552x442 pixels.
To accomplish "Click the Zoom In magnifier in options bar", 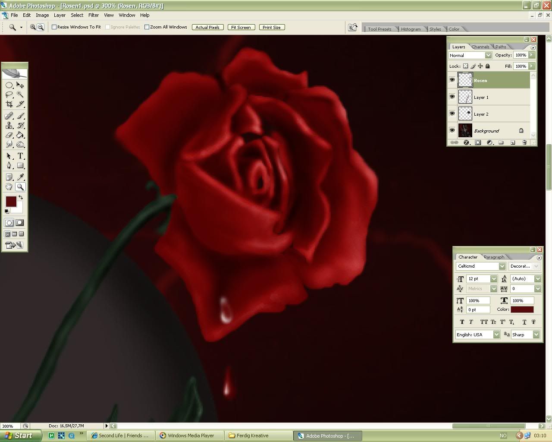I will pyautogui.click(x=33, y=27).
